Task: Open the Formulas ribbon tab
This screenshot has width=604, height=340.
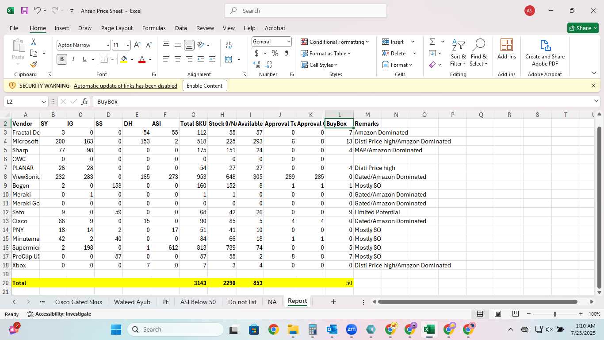Action: tap(154, 28)
